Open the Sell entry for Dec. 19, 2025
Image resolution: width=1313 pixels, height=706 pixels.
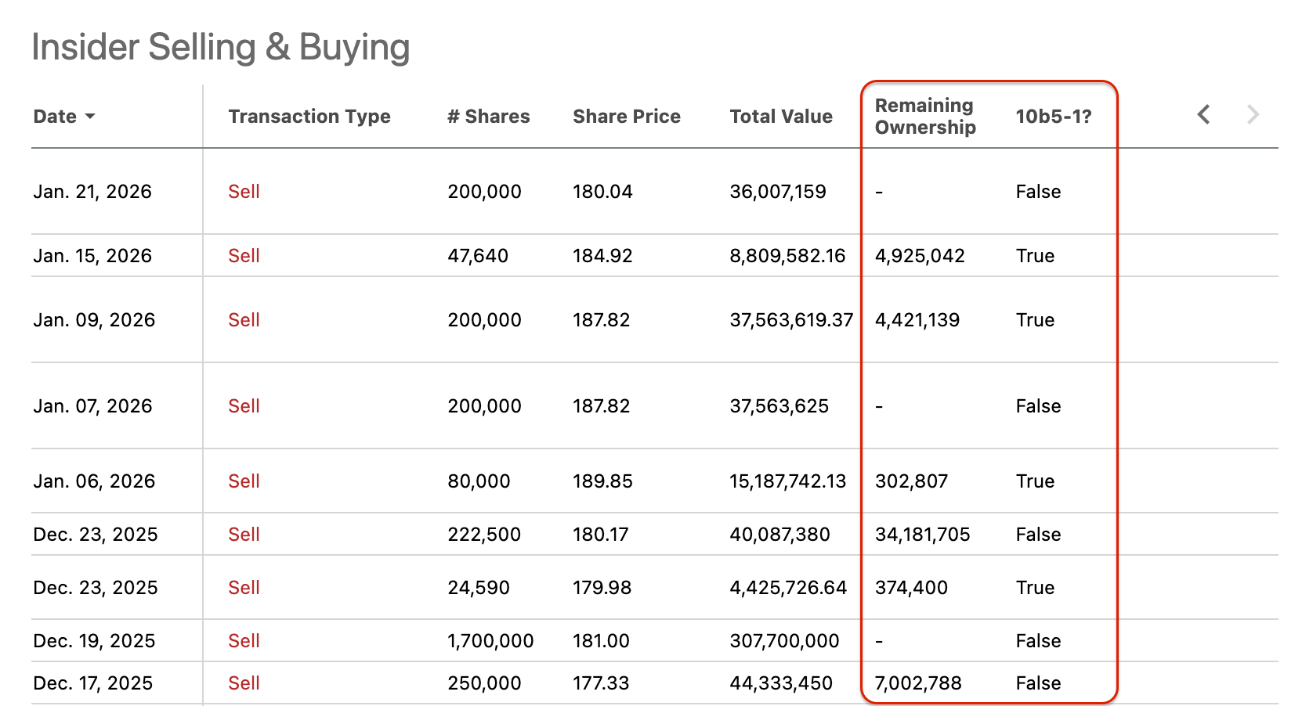244,641
